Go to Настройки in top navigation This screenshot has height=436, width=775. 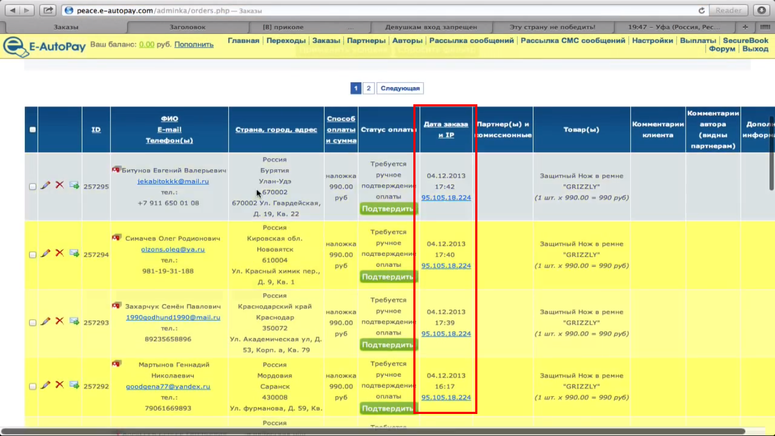pos(652,40)
